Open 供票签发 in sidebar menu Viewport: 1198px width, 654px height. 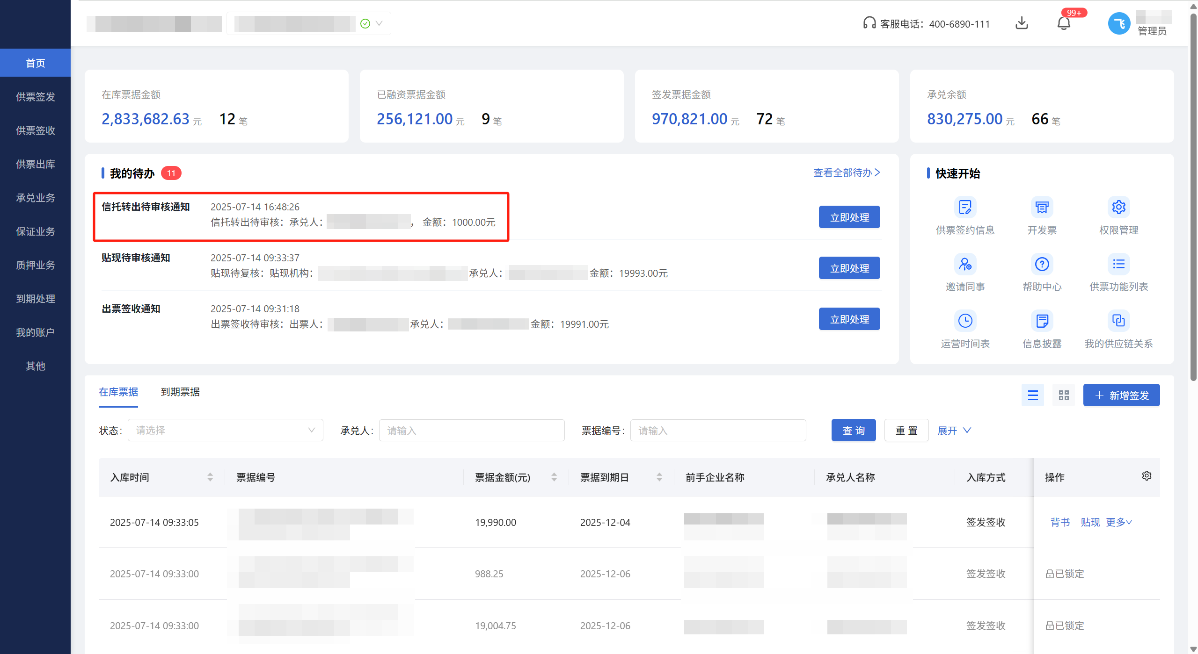pyautogui.click(x=36, y=97)
